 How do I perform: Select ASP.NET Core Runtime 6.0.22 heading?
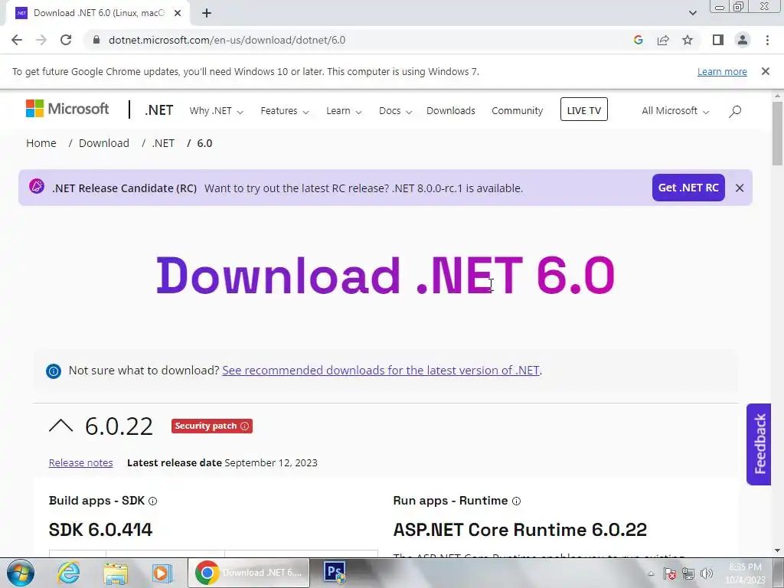pyautogui.click(x=520, y=530)
